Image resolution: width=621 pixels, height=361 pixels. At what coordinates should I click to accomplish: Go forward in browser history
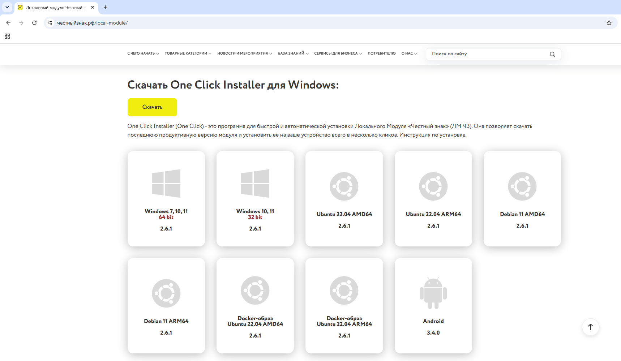point(21,23)
